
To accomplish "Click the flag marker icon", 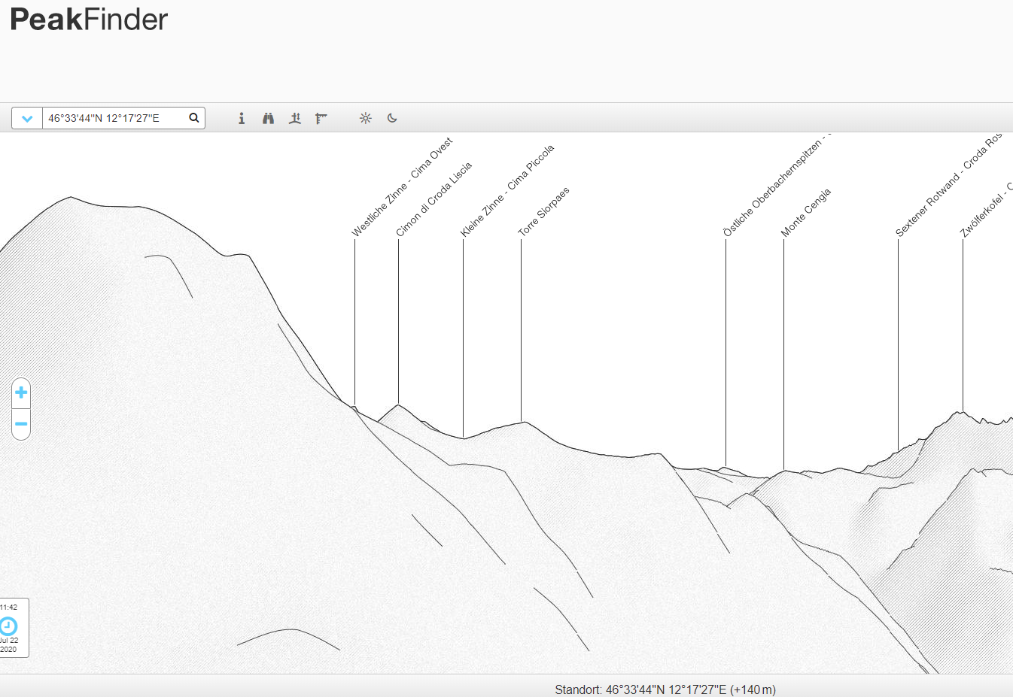I will (x=321, y=118).
